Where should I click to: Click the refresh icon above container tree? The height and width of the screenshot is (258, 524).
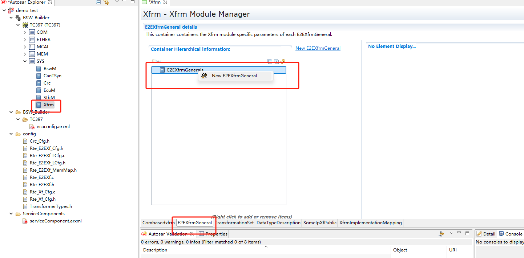(283, 62)
